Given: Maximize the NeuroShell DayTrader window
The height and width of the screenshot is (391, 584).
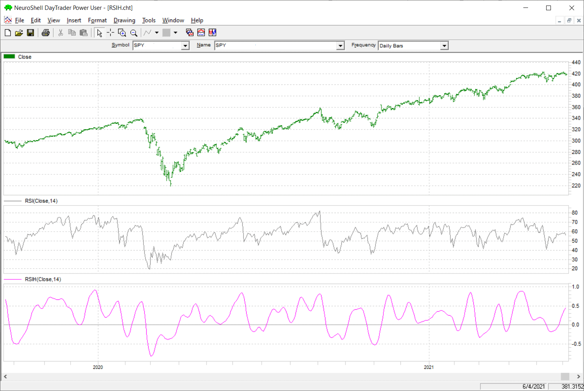Looking at the screenshot, I should pyautogui.click(x=549, y=8).
